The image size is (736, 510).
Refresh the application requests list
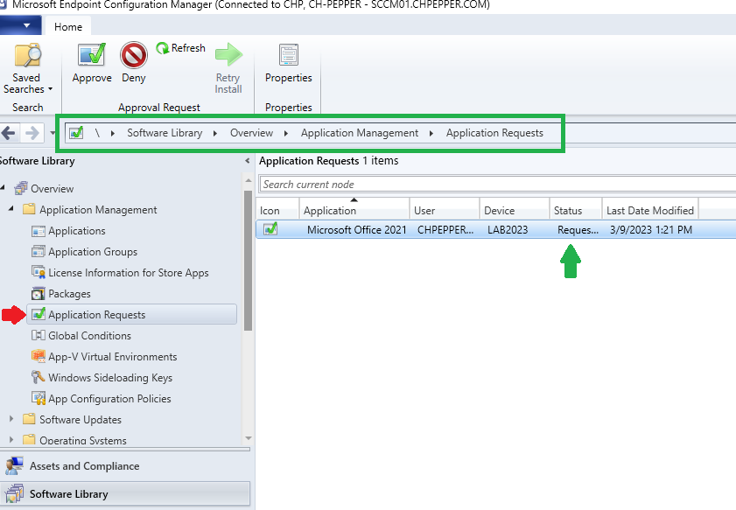pyautogui.click(x=180, y=48)
